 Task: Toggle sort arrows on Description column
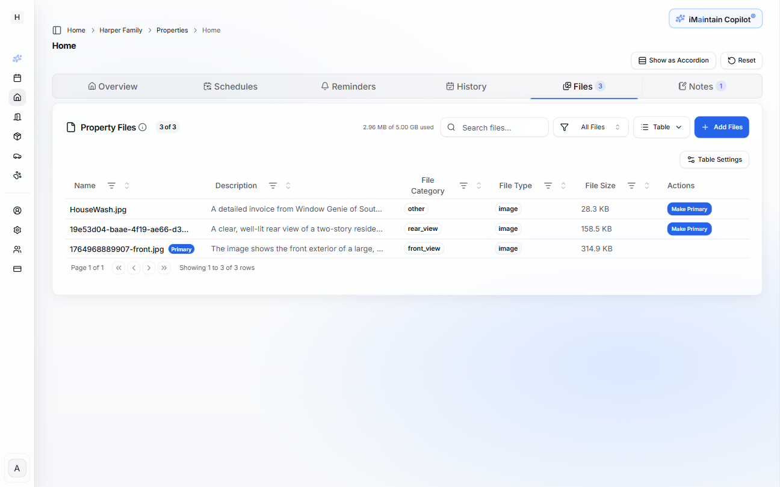click(x=288, y=186)
